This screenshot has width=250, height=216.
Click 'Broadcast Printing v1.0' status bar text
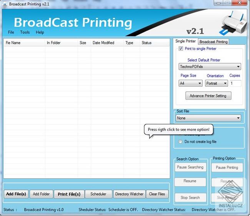click(x=44, y=209)
